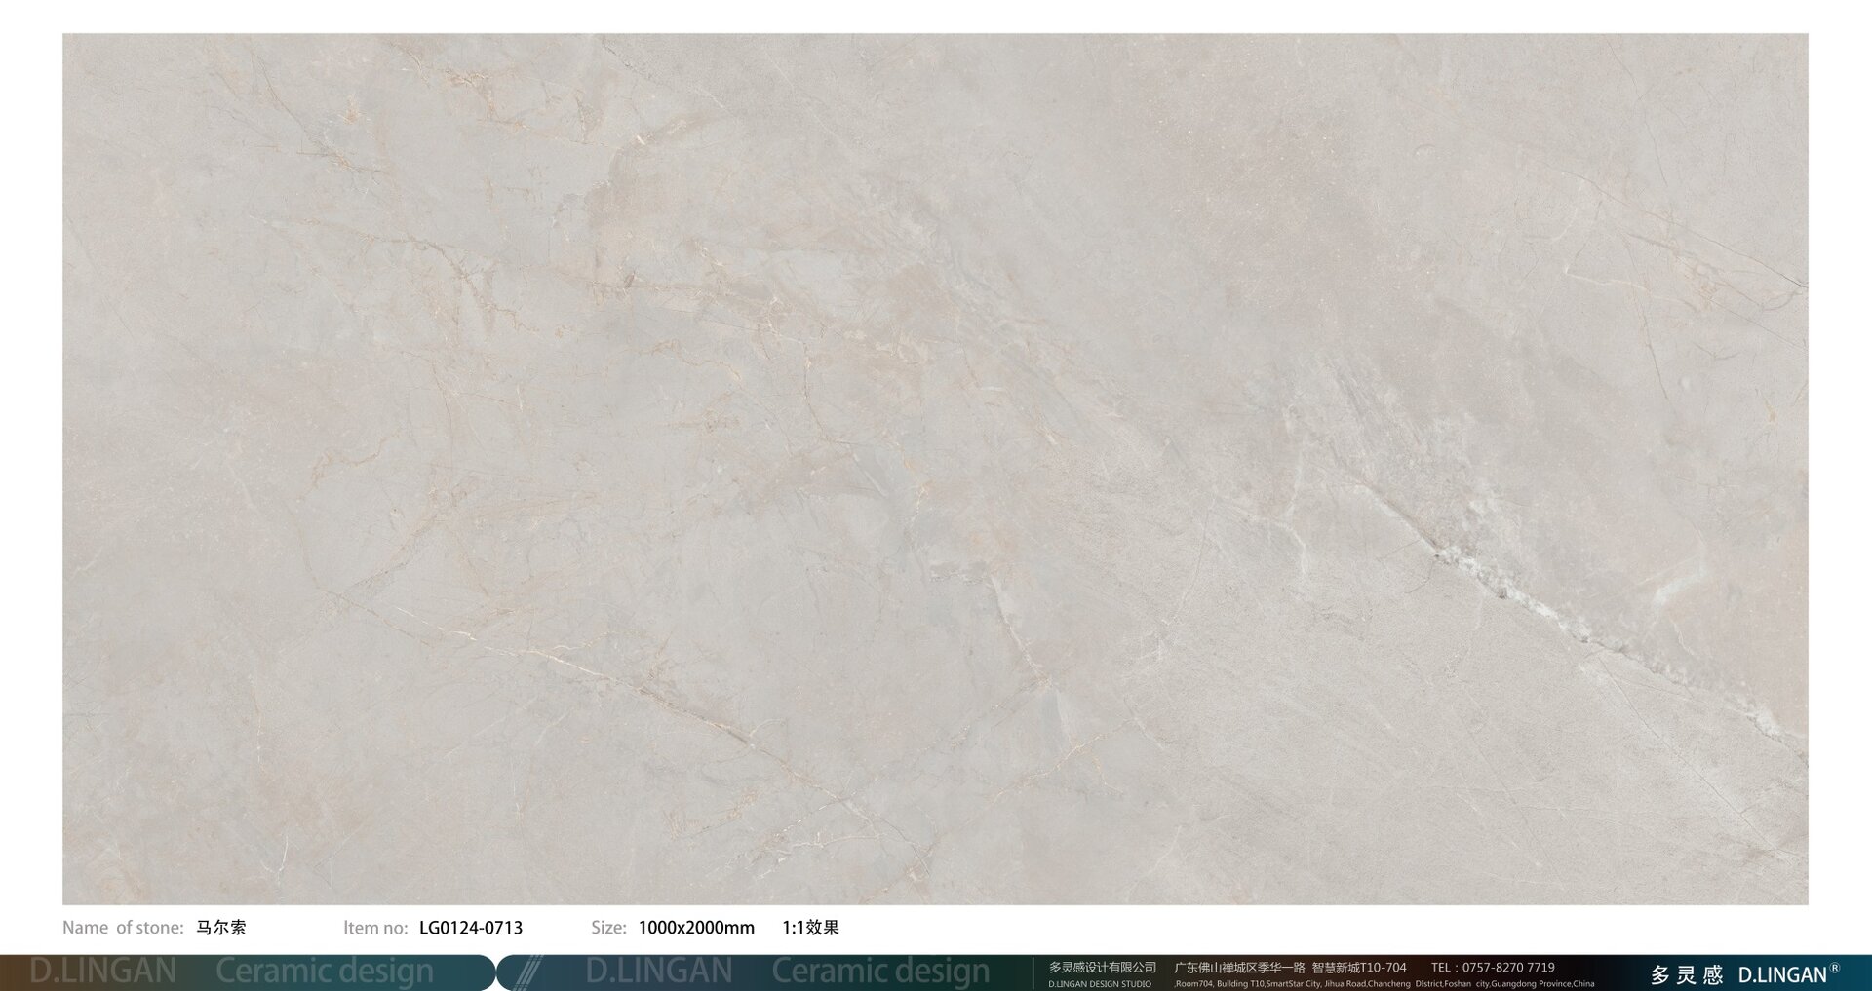Click the 'Size:' label
Screen dimensions: 1872x991
[x=608, y=928]
